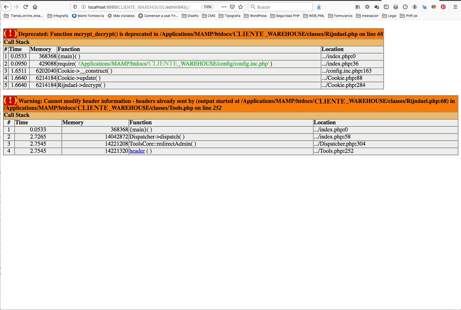Open tracking protection shield in address bar
Image resolution: width=461 pixels, height=310 pixels.
tap(75, 7)
